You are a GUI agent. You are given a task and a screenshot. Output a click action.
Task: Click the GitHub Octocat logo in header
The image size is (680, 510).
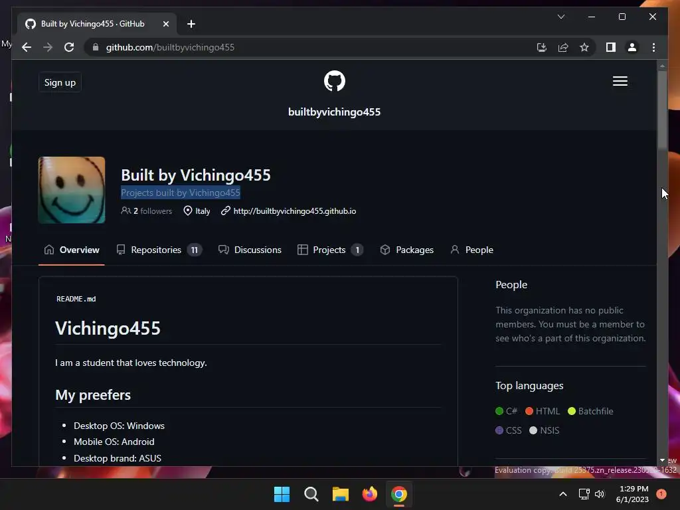335,81
